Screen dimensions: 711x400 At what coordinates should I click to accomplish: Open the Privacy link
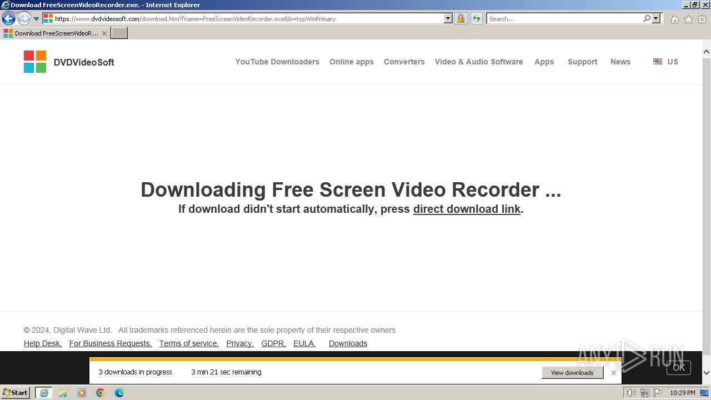coord(240,343)
